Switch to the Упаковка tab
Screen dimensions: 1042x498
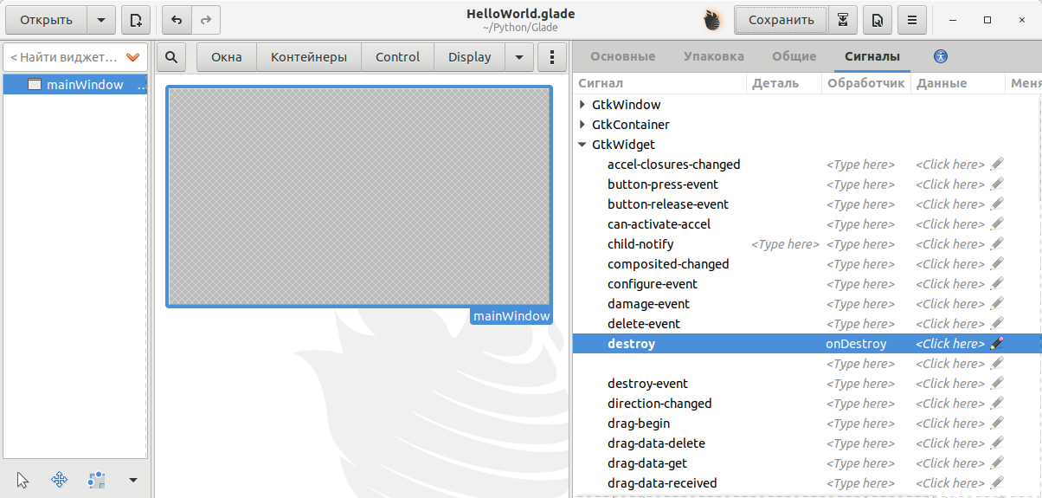click(713, 56)
